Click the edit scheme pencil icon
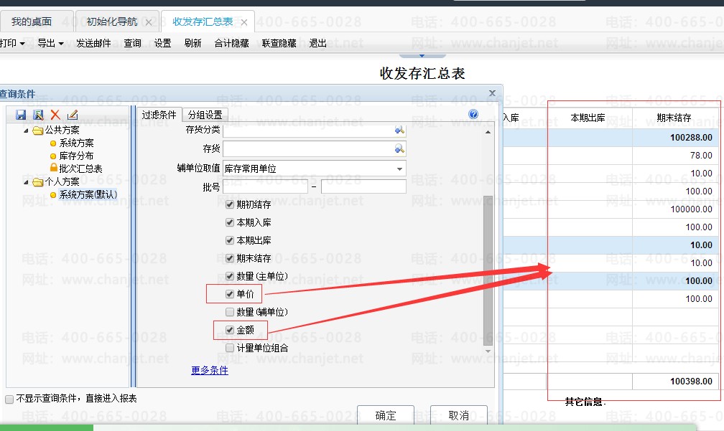Viewport: 724px width, 431px height. pyautogui.click(x=73, y=115)
